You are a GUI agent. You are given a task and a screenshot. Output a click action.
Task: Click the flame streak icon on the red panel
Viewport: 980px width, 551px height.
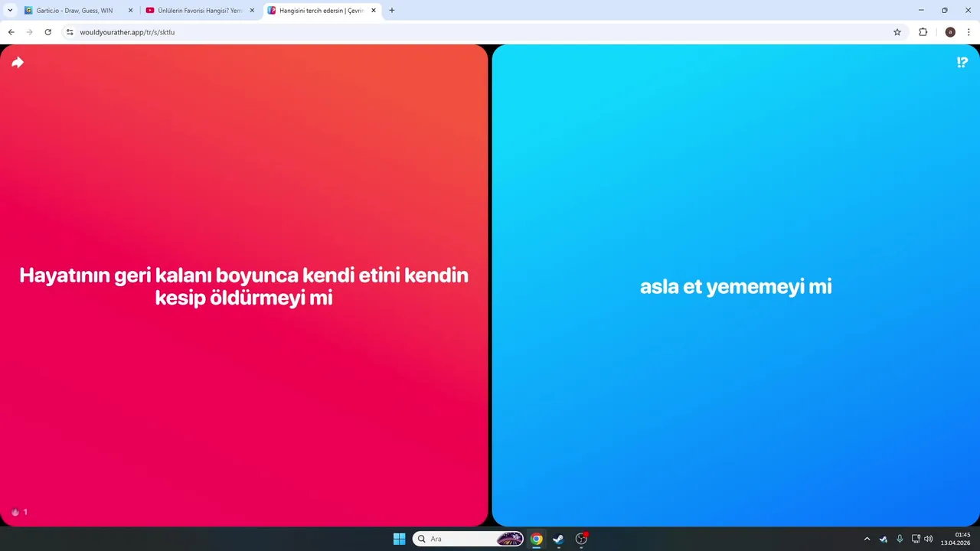[15, 512]
